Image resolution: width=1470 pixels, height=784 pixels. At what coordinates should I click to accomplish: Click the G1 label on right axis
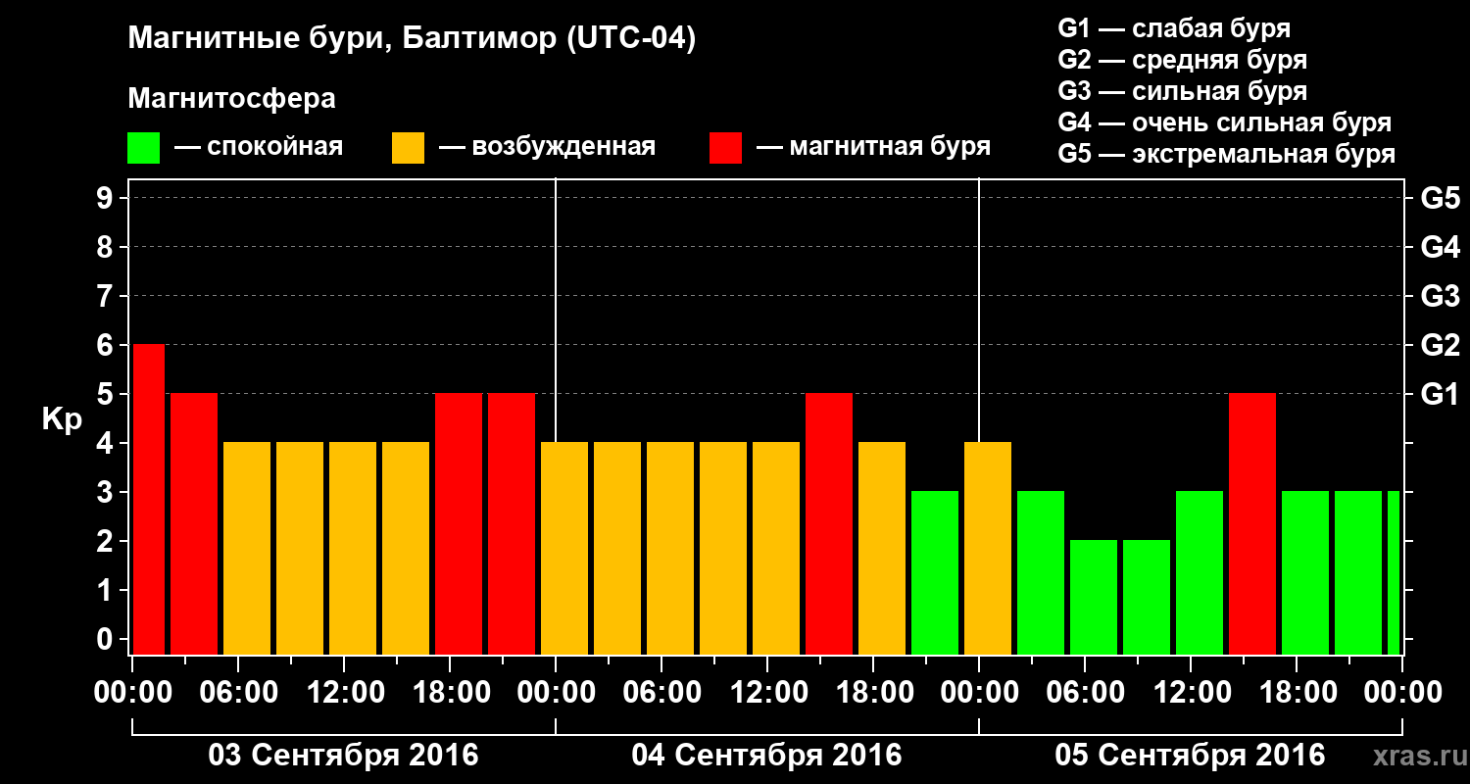1440,394
